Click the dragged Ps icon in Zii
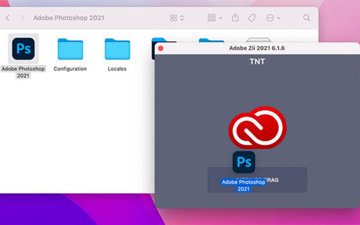Viewport: 360px width, 225px height. tap(244, 162)
